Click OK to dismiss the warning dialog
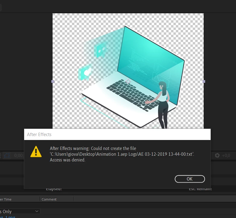The height and width of the screenshot is (218, 236). pos(190,179)
